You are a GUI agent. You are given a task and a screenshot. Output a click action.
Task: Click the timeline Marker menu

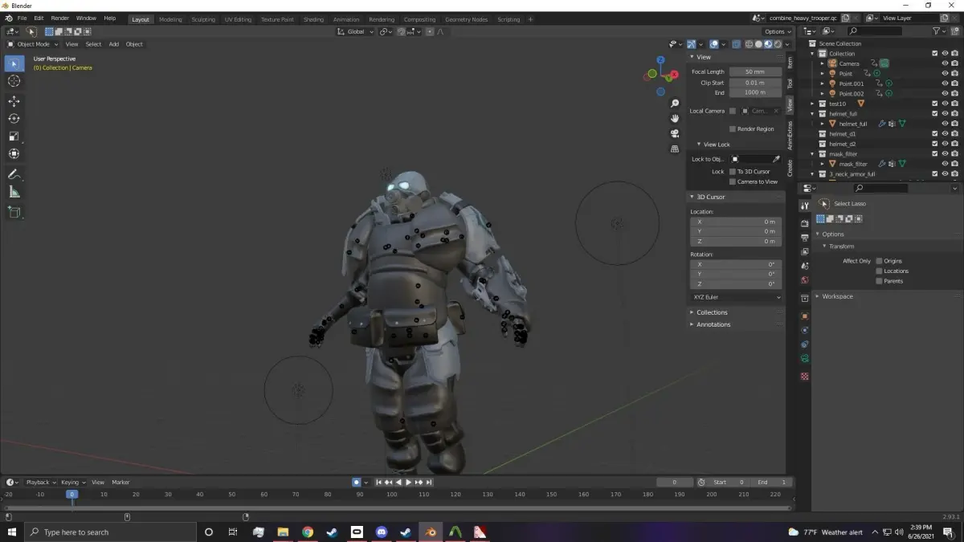point(120,483)
